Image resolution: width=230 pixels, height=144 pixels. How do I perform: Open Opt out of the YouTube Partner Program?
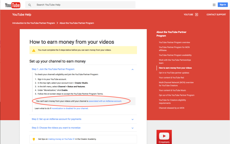coord(177,95)
